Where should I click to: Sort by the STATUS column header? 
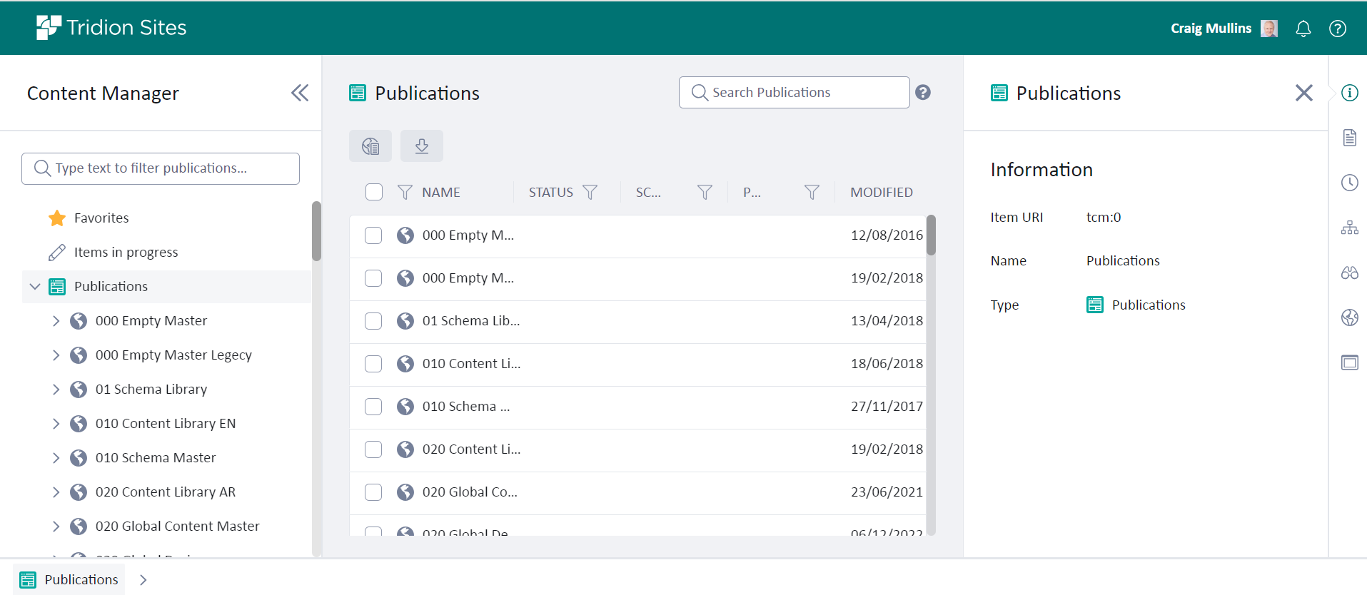coord(551,192)
